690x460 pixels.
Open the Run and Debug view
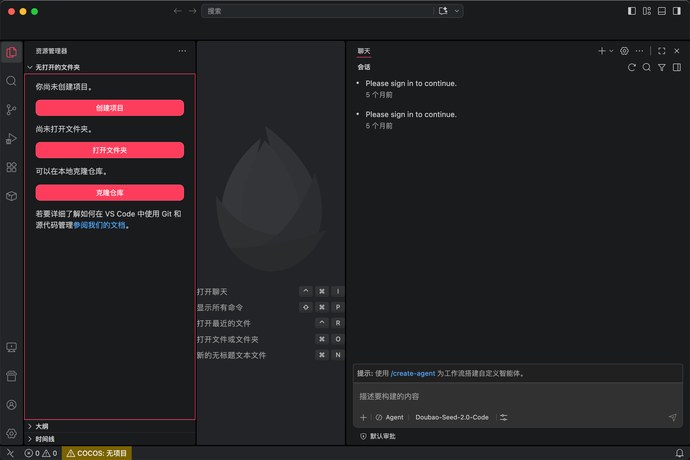tap(11, 139)
